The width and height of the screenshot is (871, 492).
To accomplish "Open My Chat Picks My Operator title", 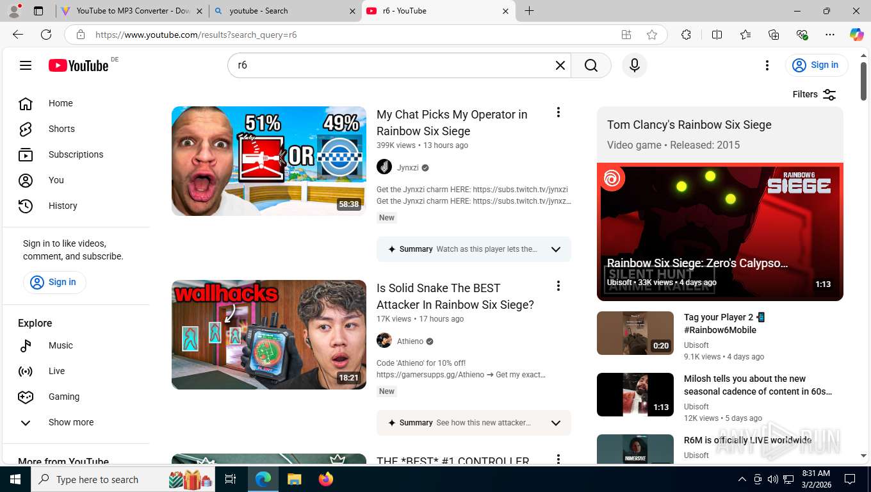I will tap(452, 122).
